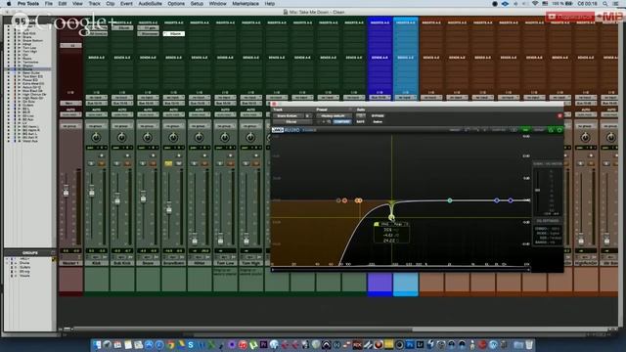Click the Compare button in plug-in header
This screenshot has width=626, height=352.
point(342,121)
